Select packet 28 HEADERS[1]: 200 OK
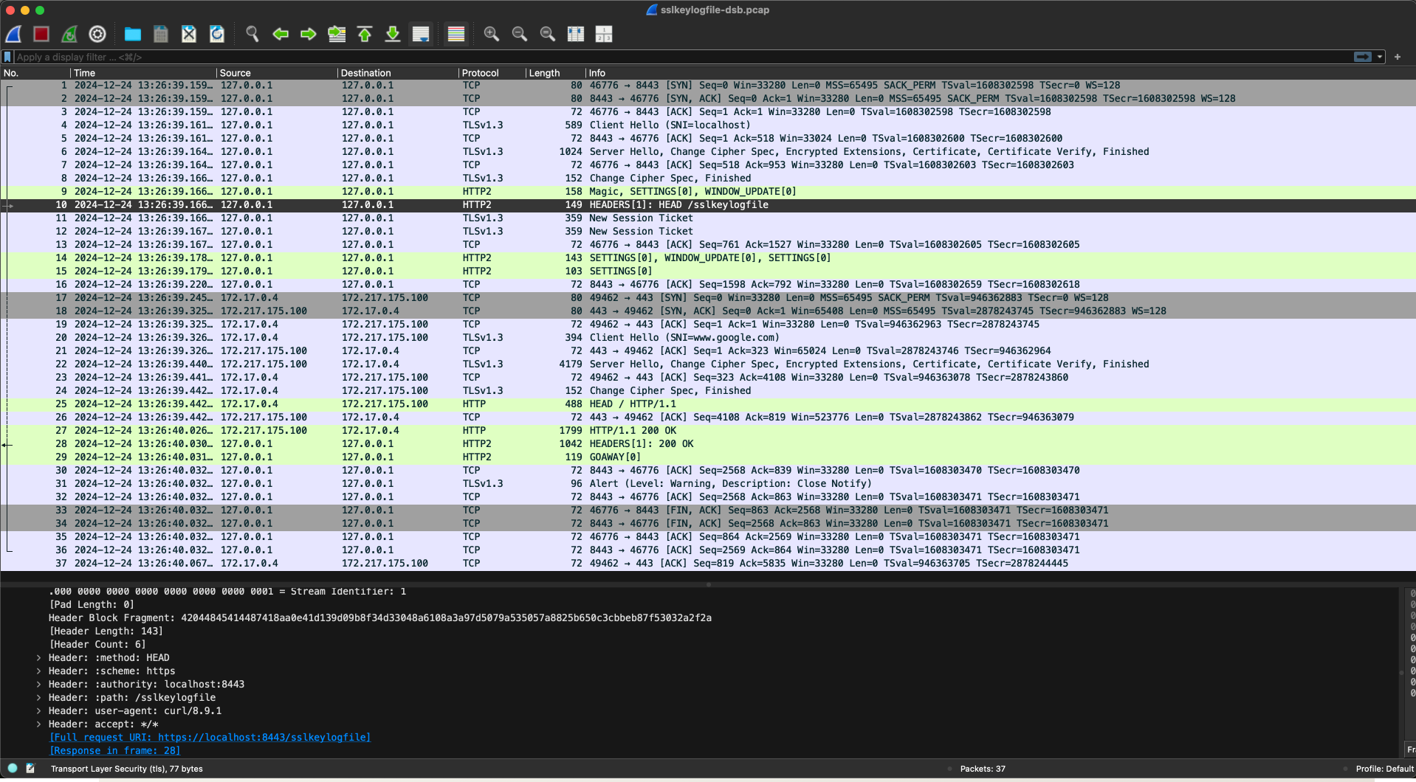The width and height of the screenshot is (1416, 782). pos(708,443)
